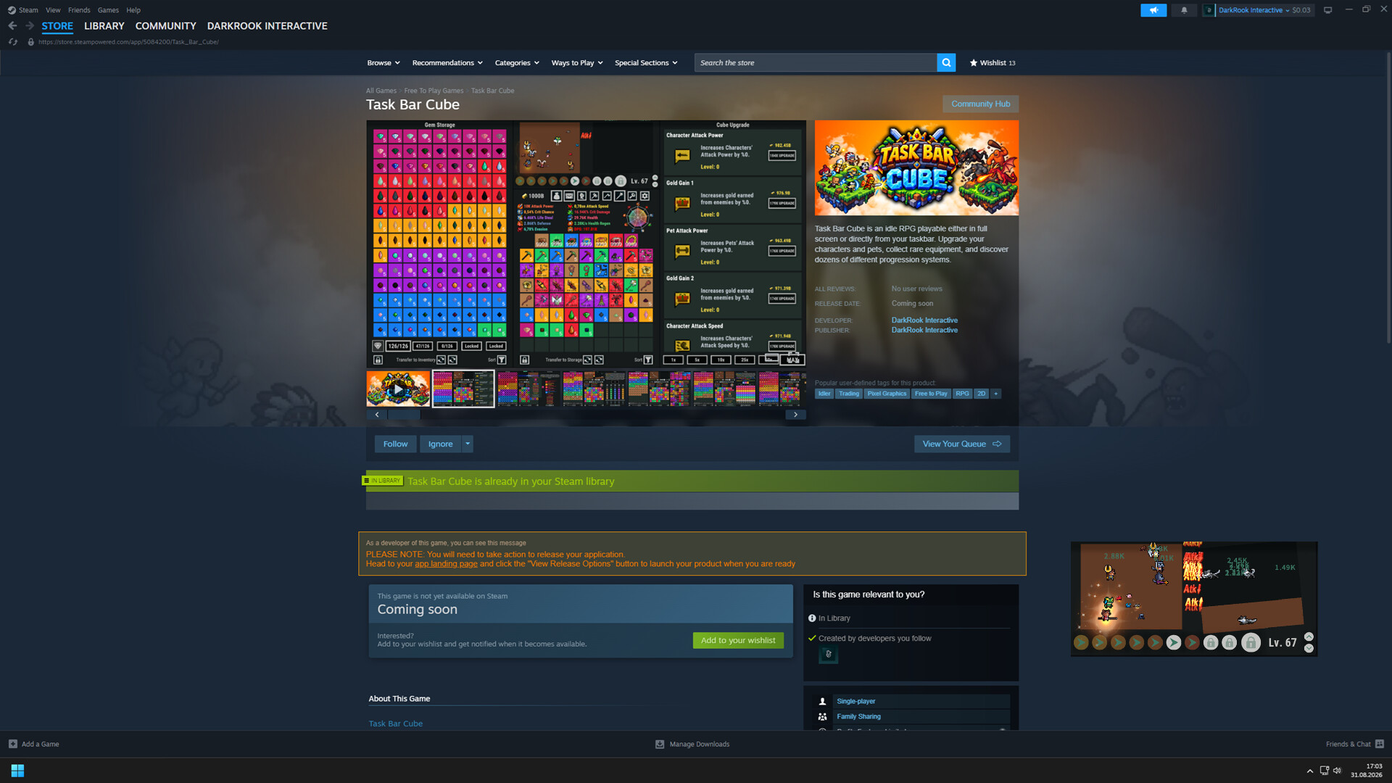1392x783 pixels.
Task: Show hidden system tray icons
Action: [x=1309, y=771]
